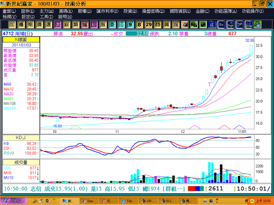This screenshot has height=205, width=274.
Task: Click the 智 toolbar icon
Action: click(103, 25)
